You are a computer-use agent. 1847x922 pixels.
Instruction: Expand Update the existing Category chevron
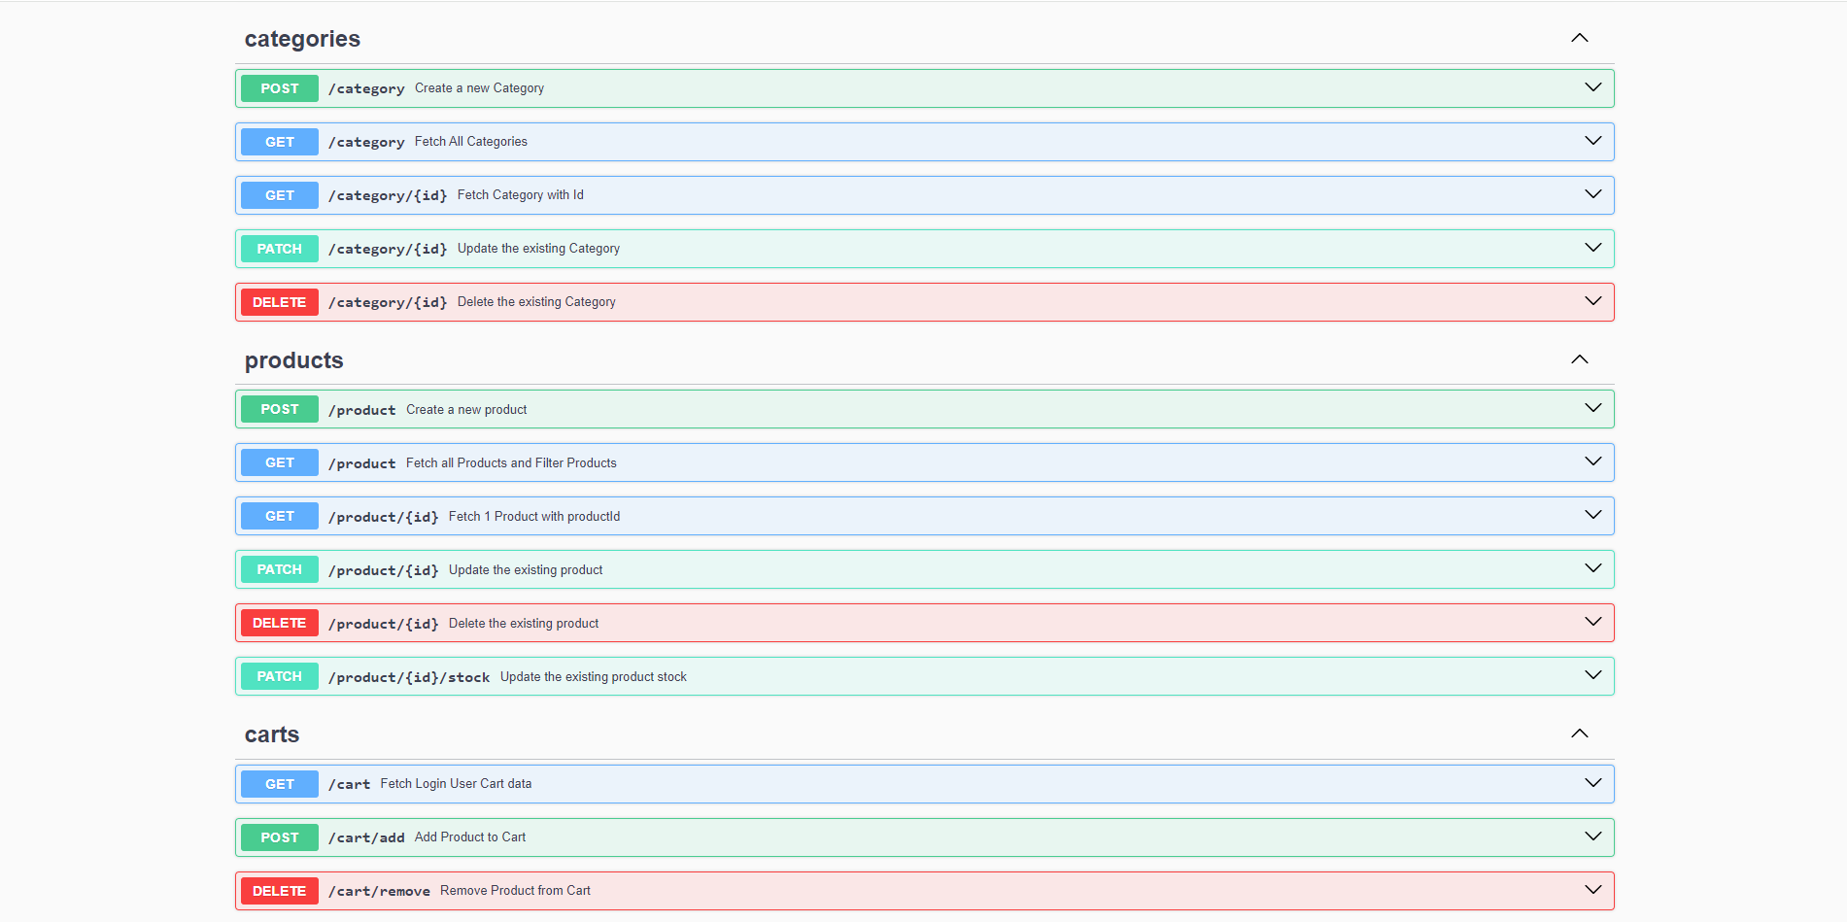click(1593, 248)
